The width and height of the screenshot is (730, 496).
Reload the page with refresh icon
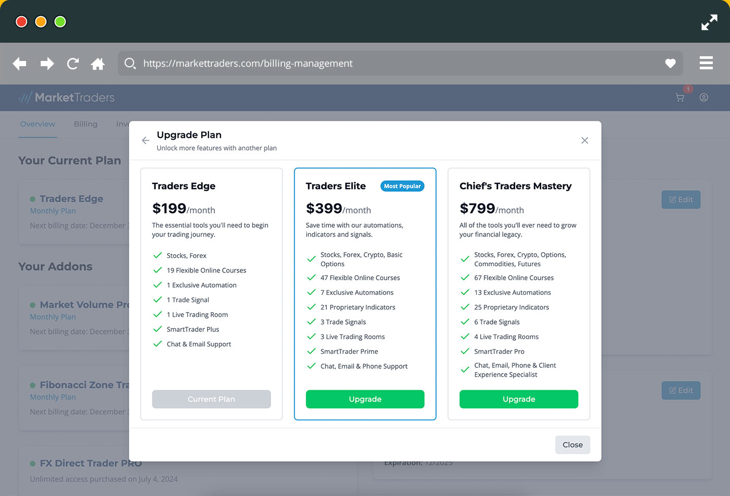coord(72,64)
